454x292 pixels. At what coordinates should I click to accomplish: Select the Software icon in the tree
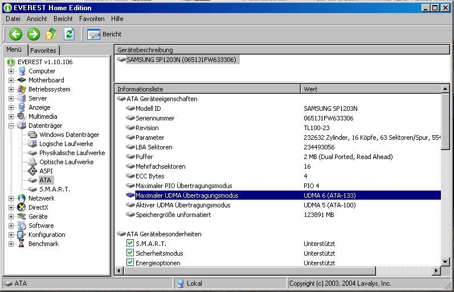(x=22, y=226)
